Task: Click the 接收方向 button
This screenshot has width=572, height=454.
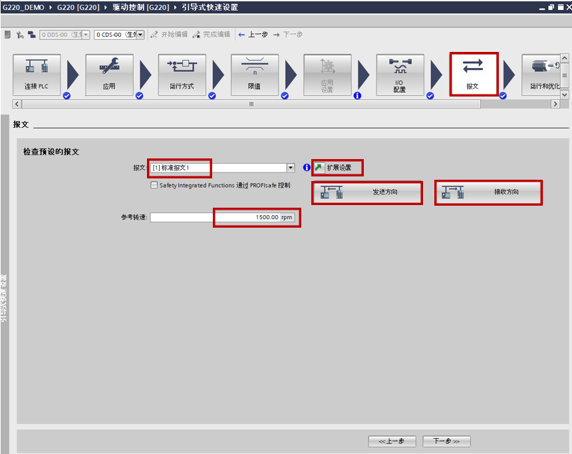Action: (x=488, y=192)
